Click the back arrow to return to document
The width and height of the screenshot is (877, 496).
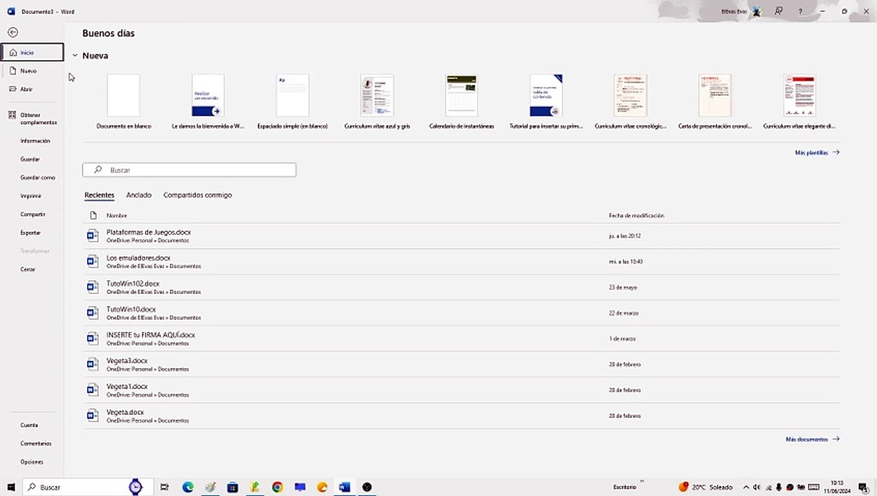[12, 32]
